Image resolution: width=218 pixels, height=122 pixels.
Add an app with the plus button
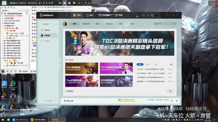pyautogui.click(x=56, y=24)
